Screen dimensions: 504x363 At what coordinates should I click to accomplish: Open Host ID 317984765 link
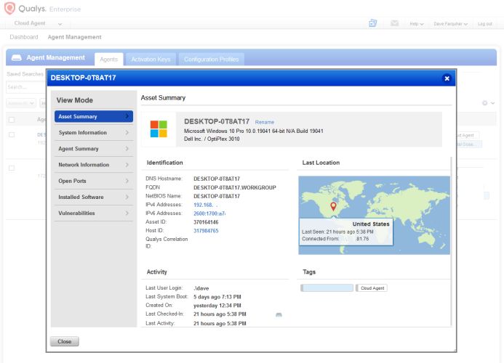[206, 231]
